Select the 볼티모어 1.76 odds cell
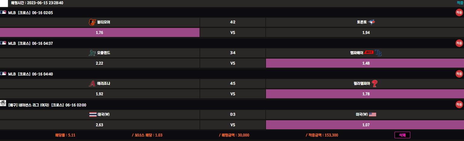The height and width of the screenshot is (141, 464). 100,32
